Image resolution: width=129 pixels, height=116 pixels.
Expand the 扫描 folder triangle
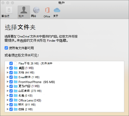tap(7, 109)
